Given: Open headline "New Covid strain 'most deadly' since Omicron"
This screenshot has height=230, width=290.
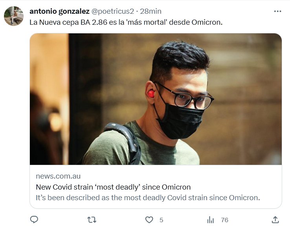Looking at the screenshot, I should (x=113, y=187).
